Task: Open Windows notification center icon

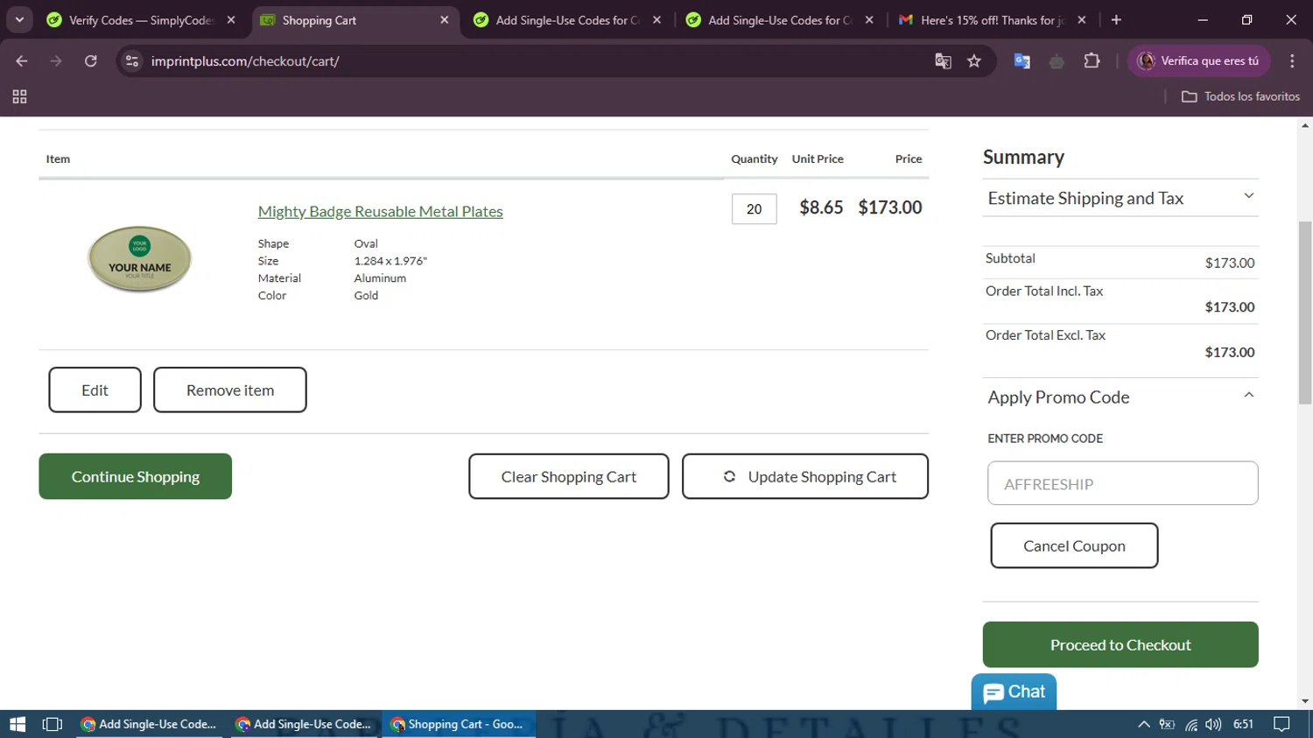Action: (1281, 724)
